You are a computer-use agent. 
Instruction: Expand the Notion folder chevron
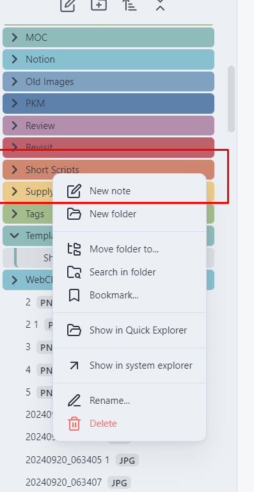pyautogui.click(x=15, y=59)
